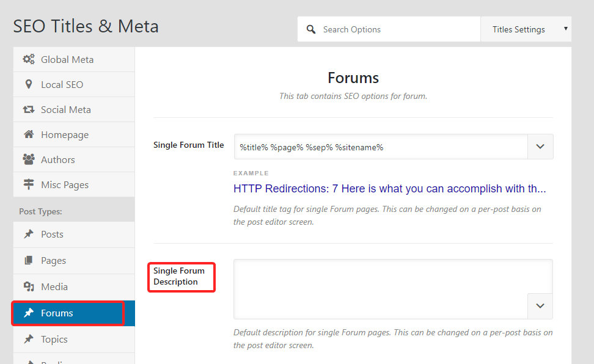
Task: Expand Single Forum Description variables dropdown
Action: pos(540,306)
